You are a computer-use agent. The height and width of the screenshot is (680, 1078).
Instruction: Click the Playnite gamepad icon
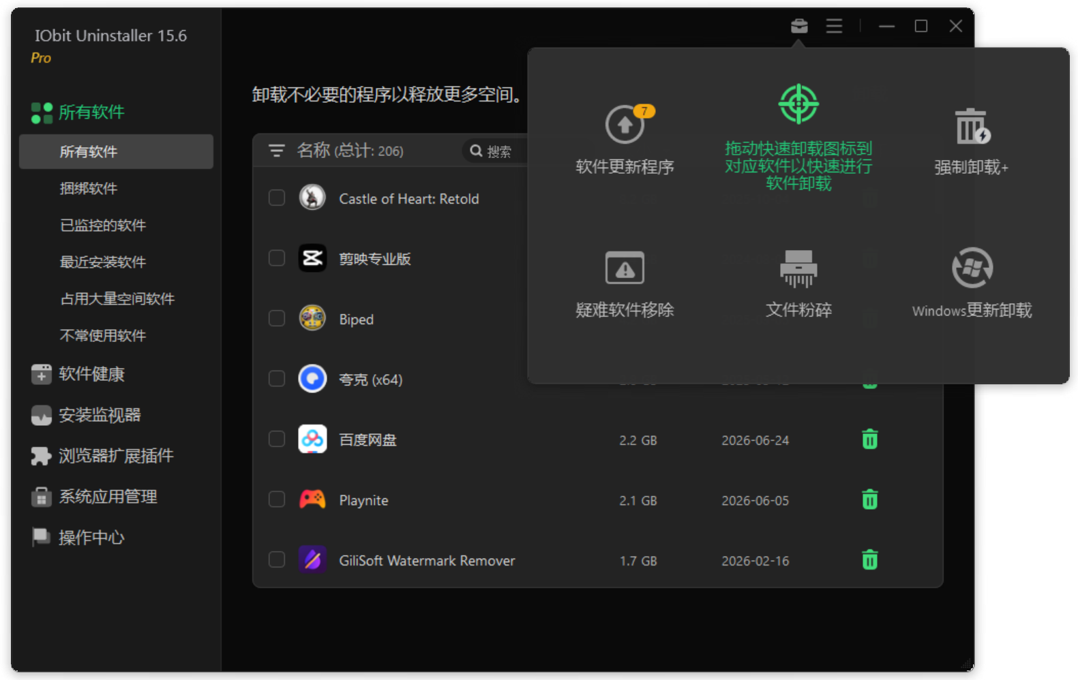tap(312, 499)
